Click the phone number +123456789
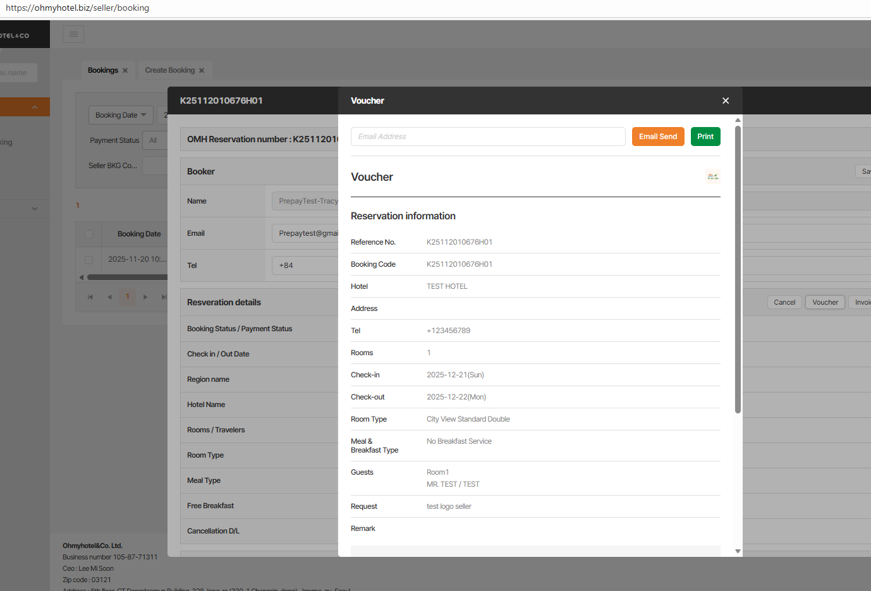This screenshot has height=591, width=871. [448, 331]
